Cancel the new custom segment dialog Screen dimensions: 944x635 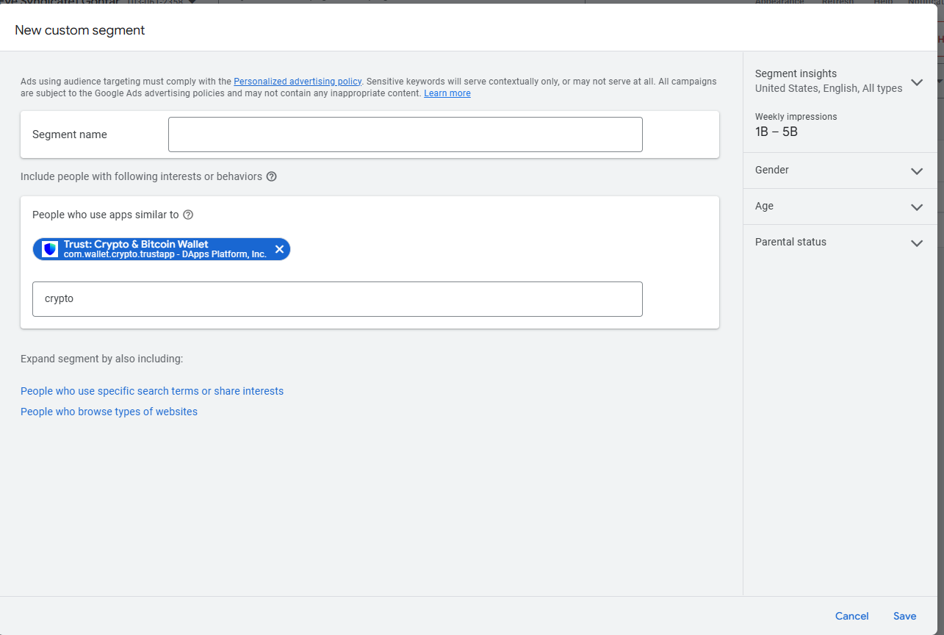tap(851, 616)
